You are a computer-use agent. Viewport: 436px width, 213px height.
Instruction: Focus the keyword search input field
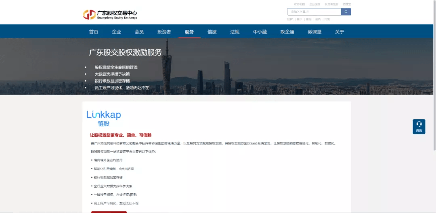pos(314,12)
